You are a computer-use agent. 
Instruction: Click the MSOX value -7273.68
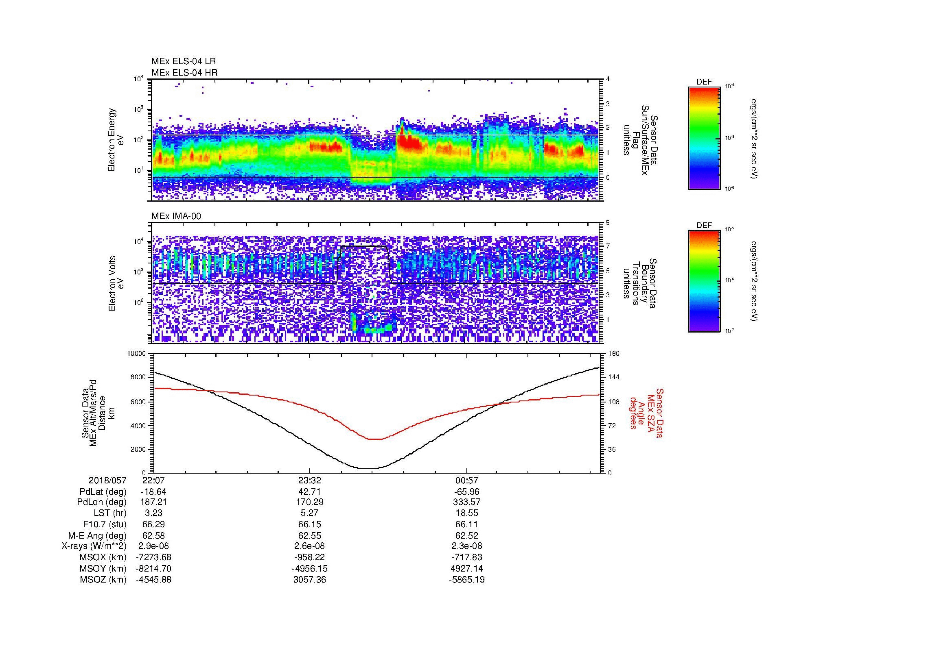[153, 557]
